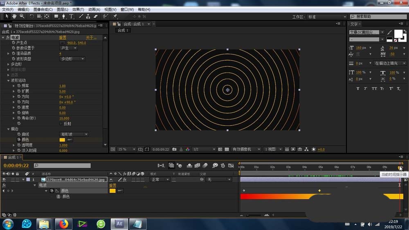Open the 图像合成(C) menu
Image resolution: width=409 pixels, height=230 pixels.
[x=43, y=9]
